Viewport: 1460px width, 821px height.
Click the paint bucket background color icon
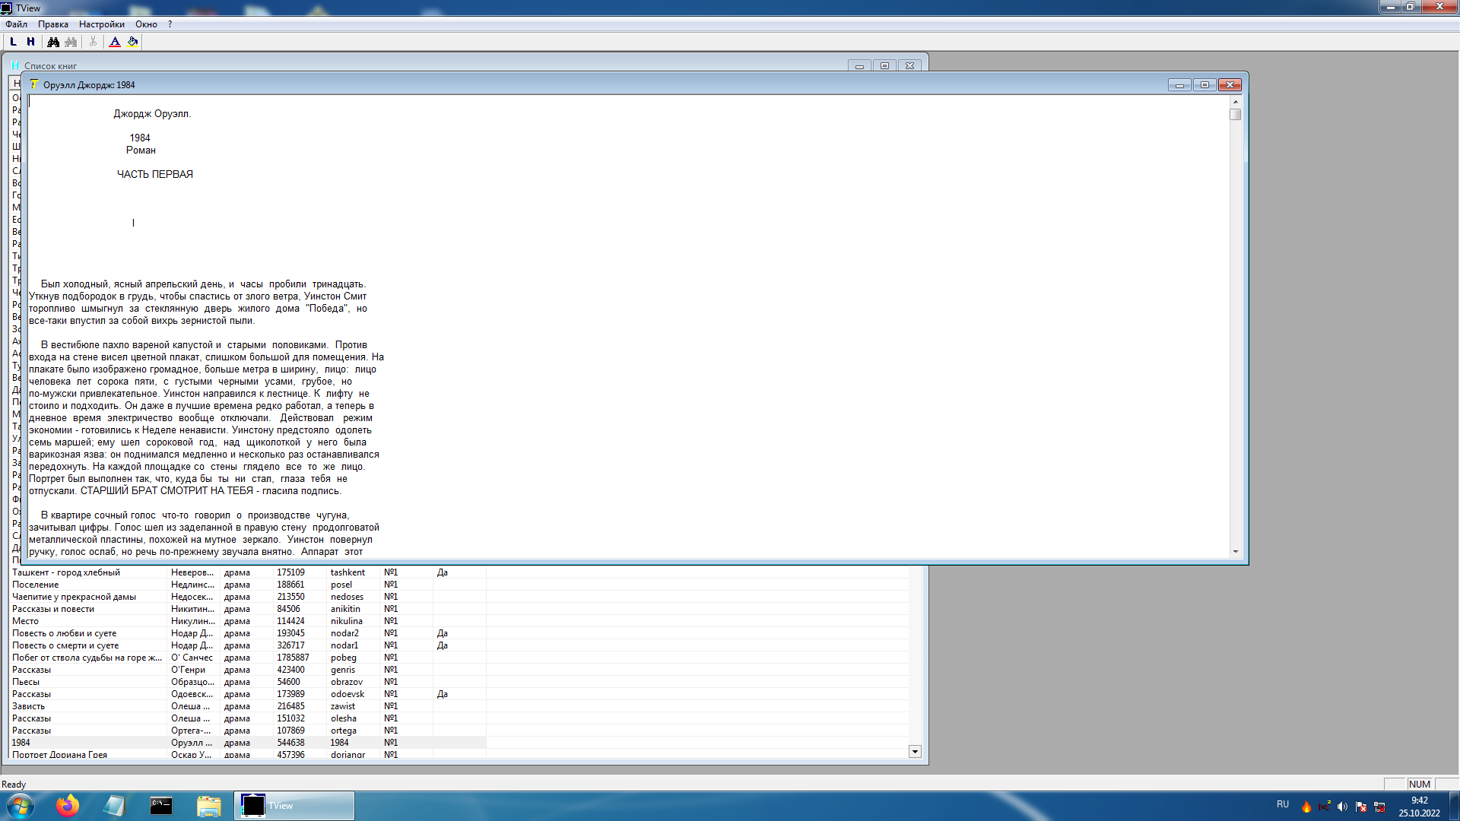pyautogui.click(x=133, y=42)
